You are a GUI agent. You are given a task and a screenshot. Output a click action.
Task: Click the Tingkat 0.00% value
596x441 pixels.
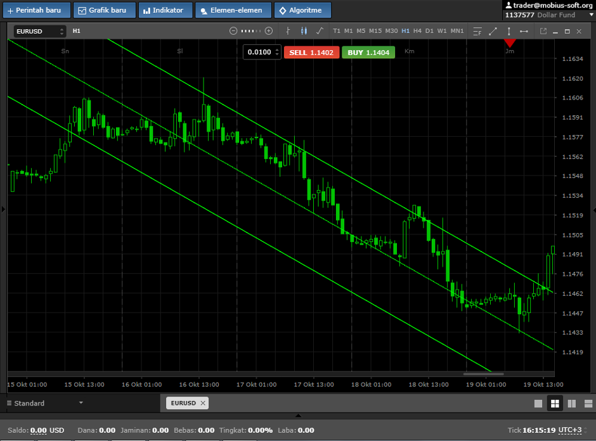(261, 430)
